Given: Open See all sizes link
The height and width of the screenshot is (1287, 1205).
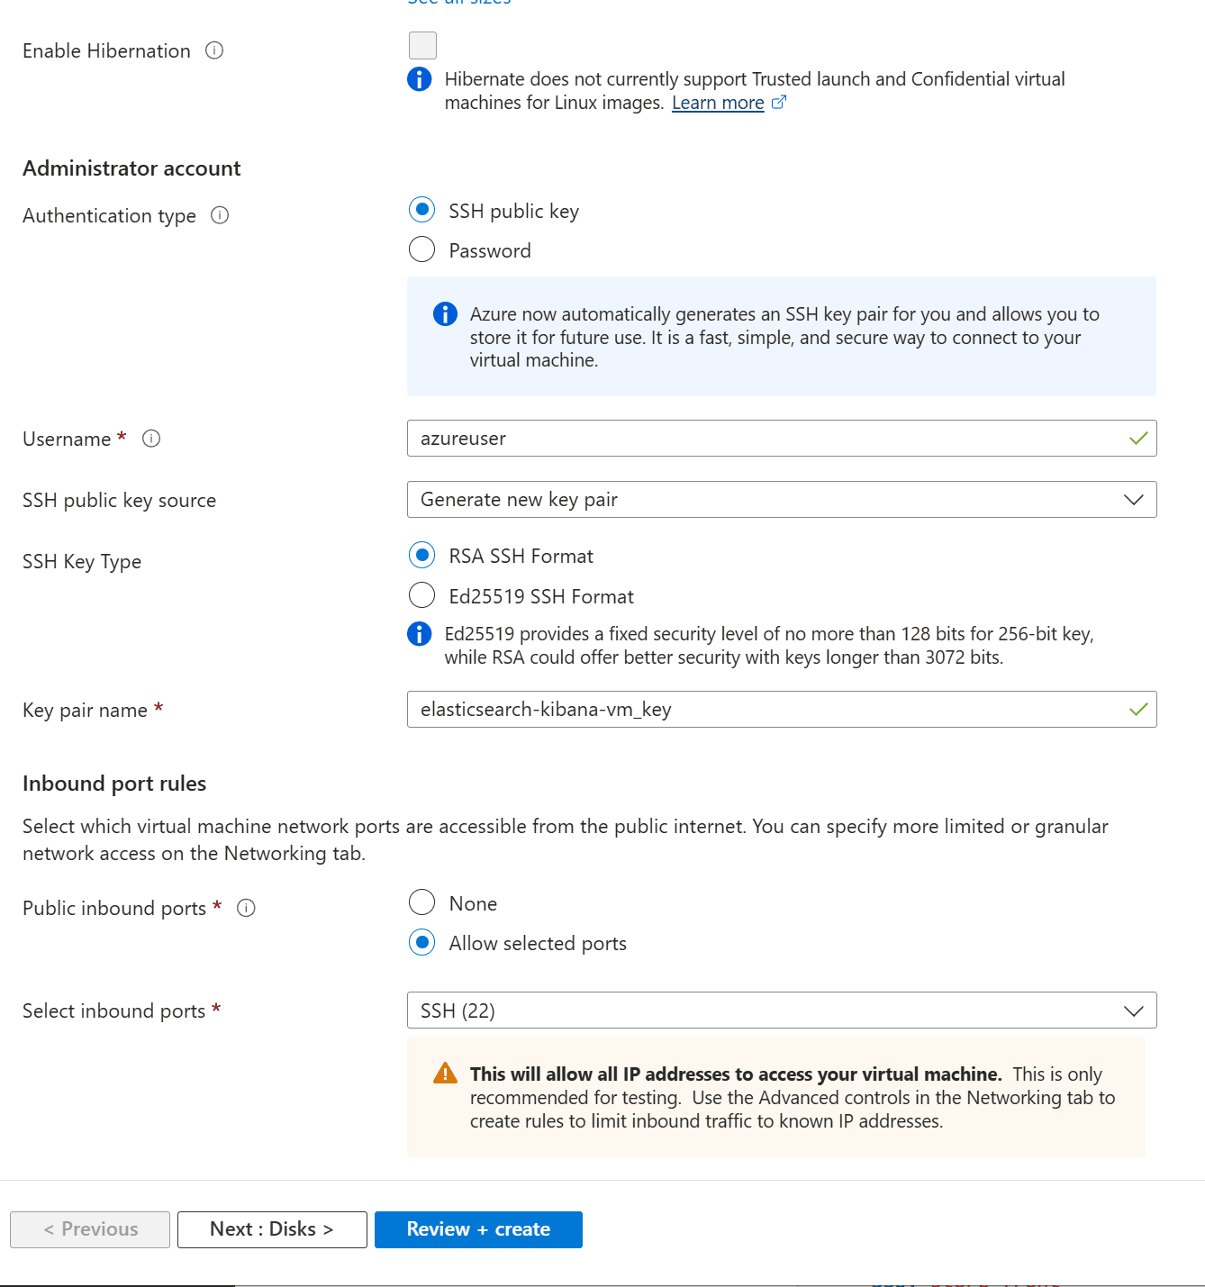Looking at the screenshot, I should (458, 4).
